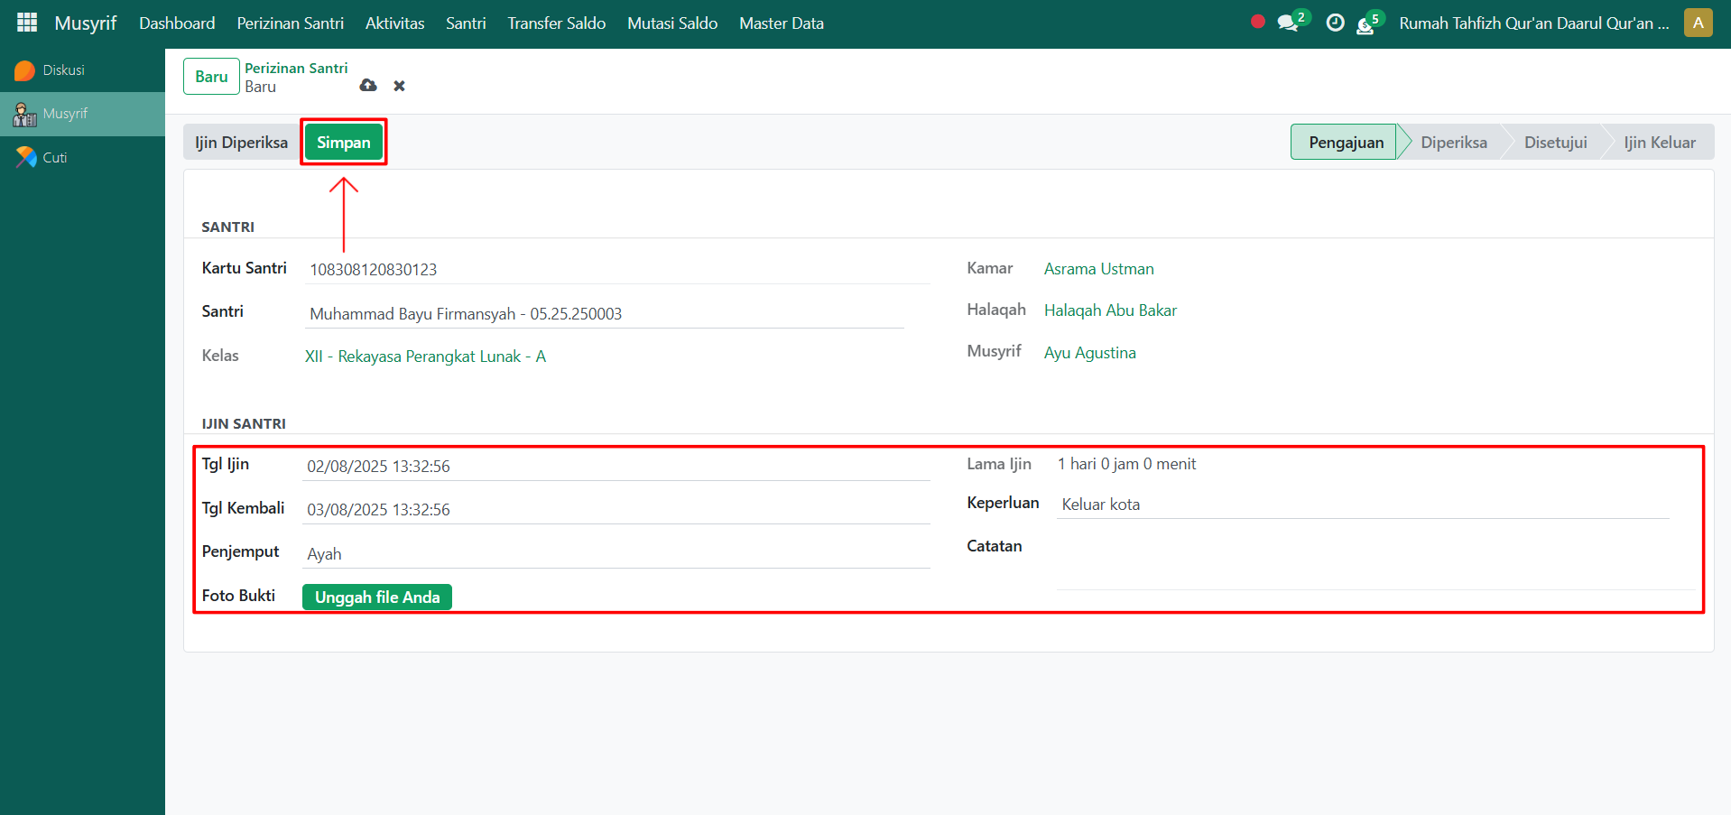This screenshot has width=1731, height=815.
Task: Open the apps grid menu icon
Action: click(x=27, y=23)
